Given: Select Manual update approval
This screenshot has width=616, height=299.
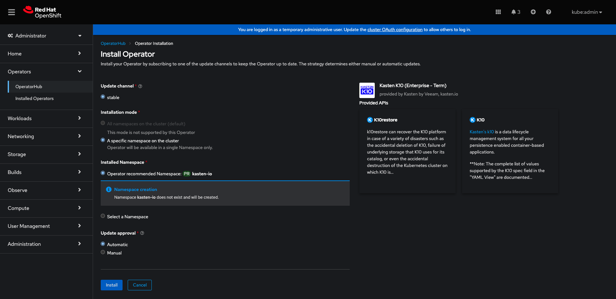Looking at the screenshot, I should [x=103, y=252].
